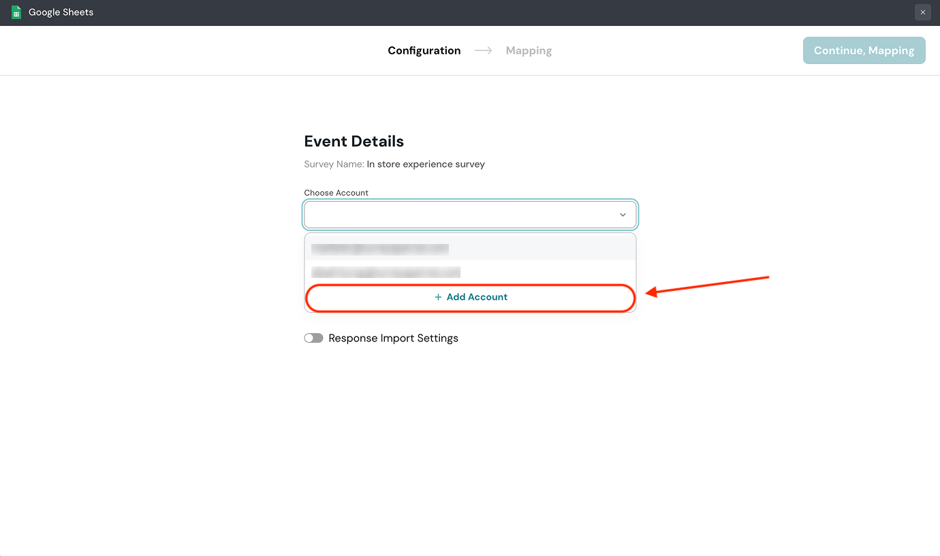Click the Response Import Settings label
The height and width of the screenshot is (556, 940).
point(393,338)
